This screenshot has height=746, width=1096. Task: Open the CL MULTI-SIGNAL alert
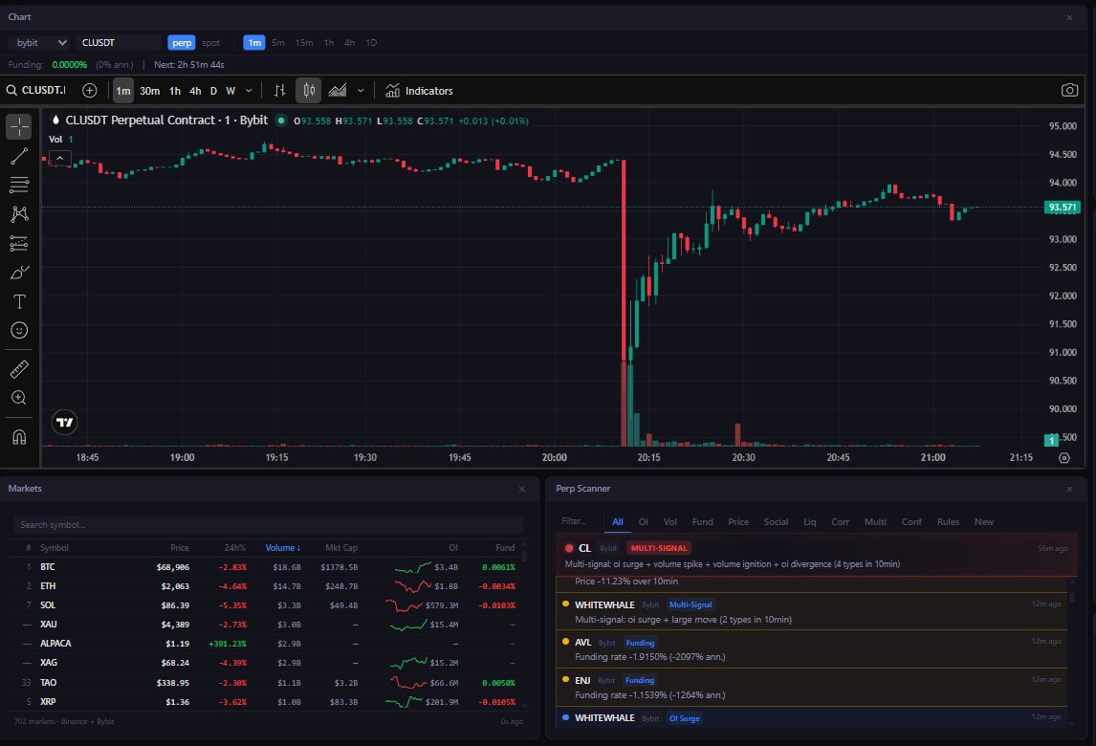(817, 556)
